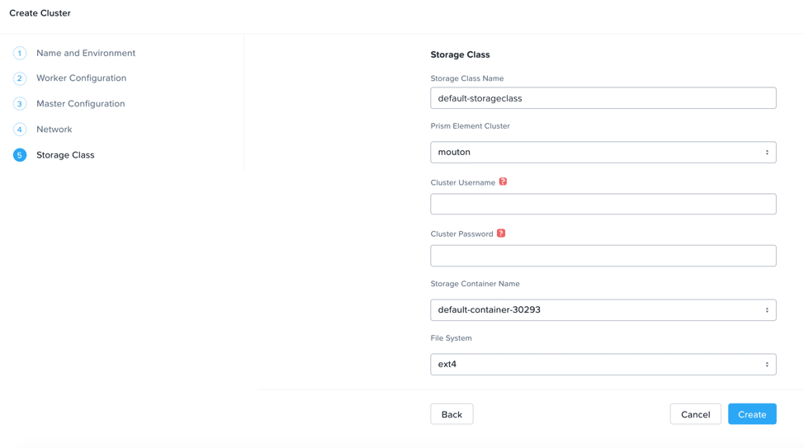The image size is (804, 448).
Task: Open the File System dropdown
Action: pyautogui.click(x=603, y=365)
